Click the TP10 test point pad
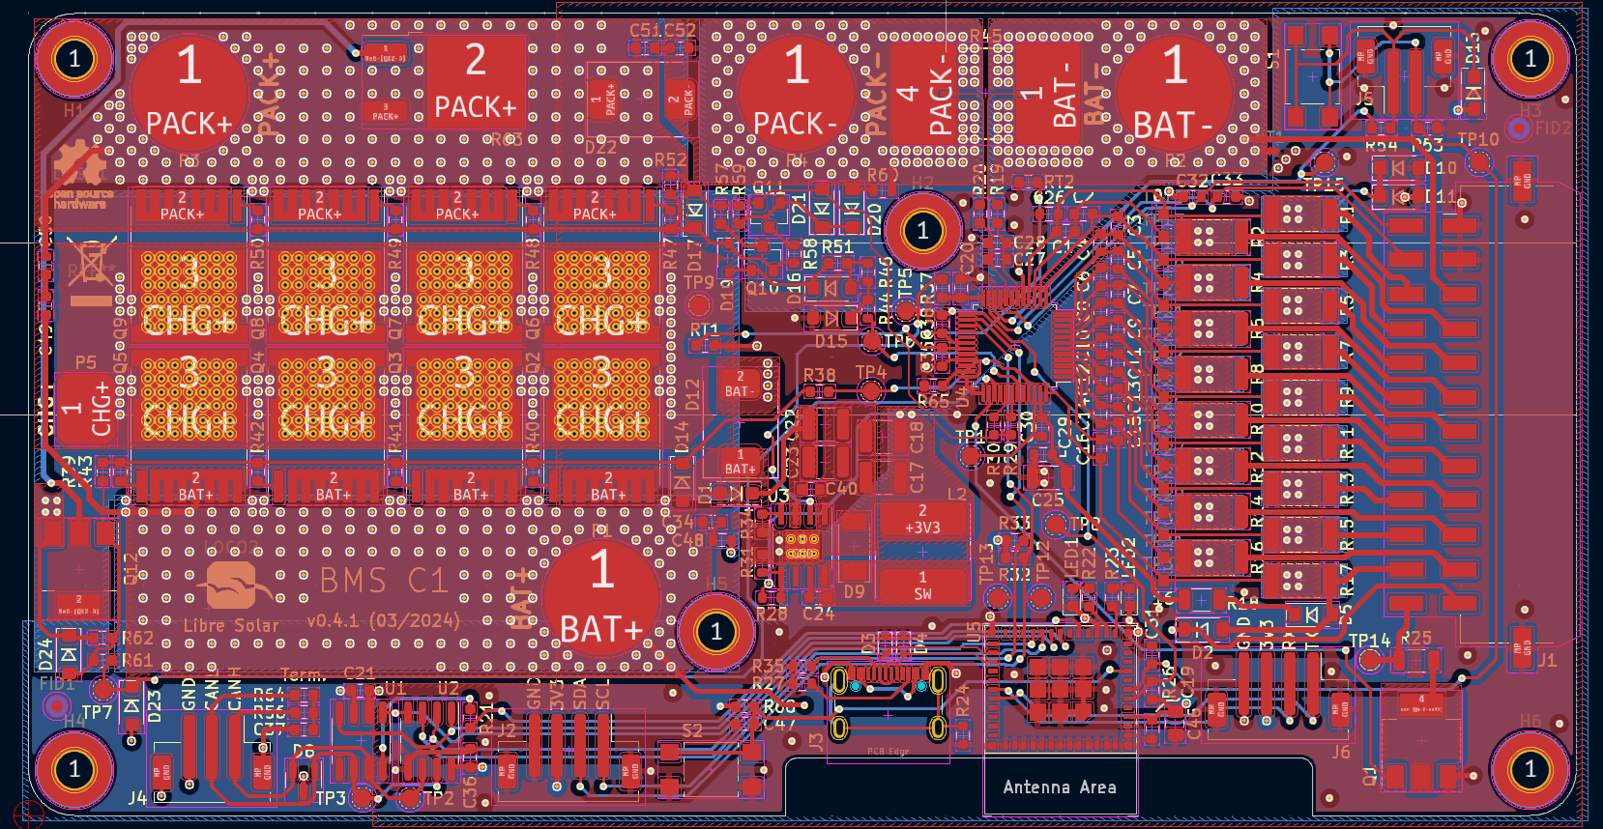This screenshot has height=829, width=1603. pyautogui.click(x=1478, y=160)
